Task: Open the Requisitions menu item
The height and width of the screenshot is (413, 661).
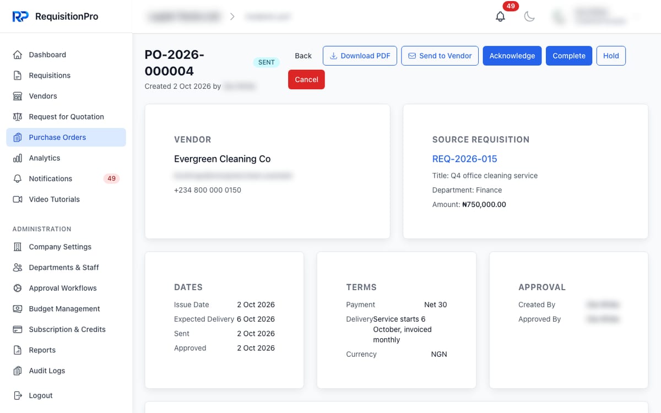Action: tap(66, 75)
